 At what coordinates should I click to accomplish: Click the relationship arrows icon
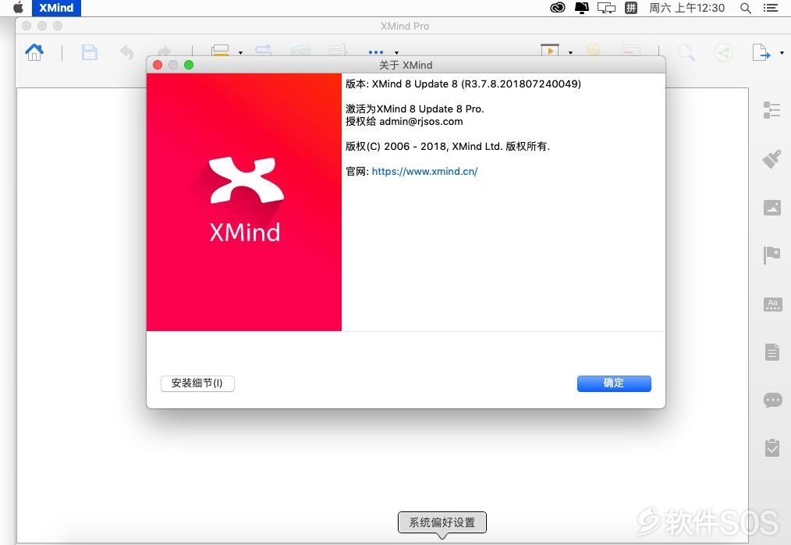(264, 50)
